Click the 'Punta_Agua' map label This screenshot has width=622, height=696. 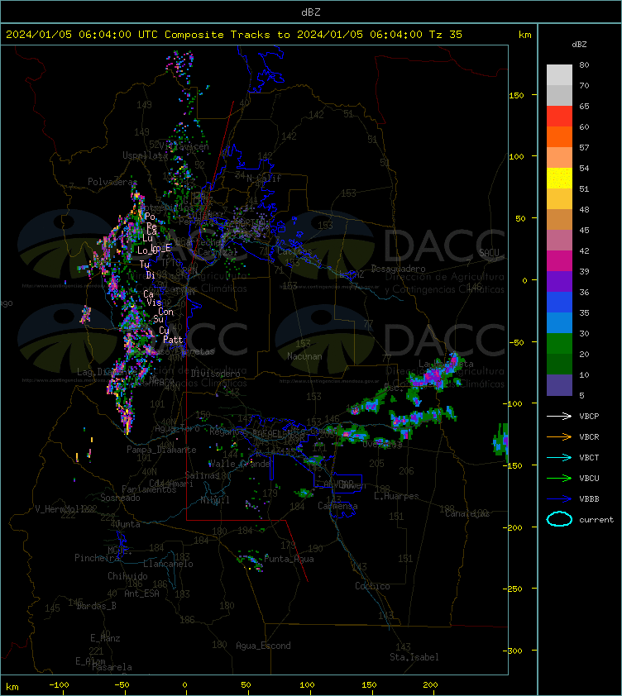click(x=289, y=559)
